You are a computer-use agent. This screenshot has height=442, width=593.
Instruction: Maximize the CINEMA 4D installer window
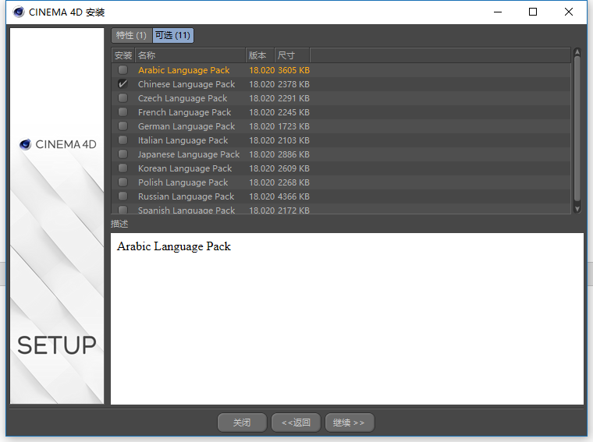(533, 12)
